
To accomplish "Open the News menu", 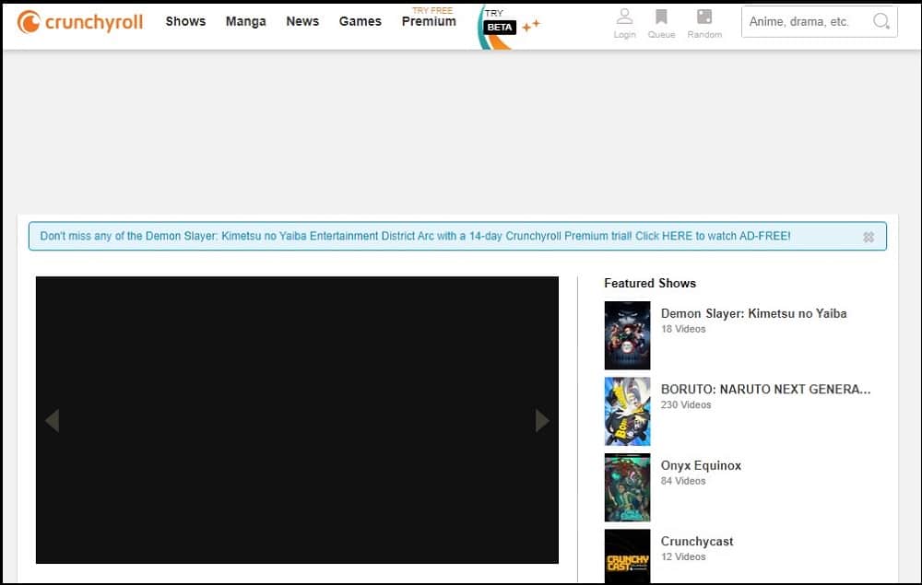I will tap(302, 21).
